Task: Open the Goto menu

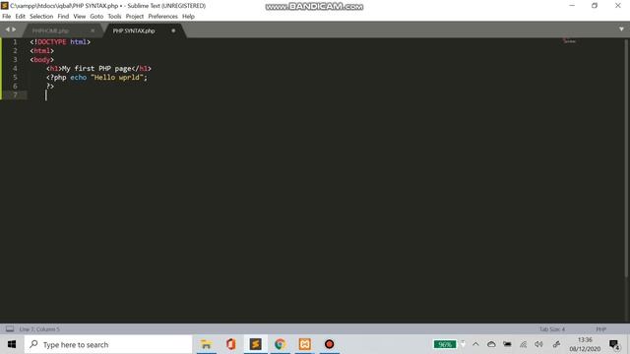Action: coord(96,17)
